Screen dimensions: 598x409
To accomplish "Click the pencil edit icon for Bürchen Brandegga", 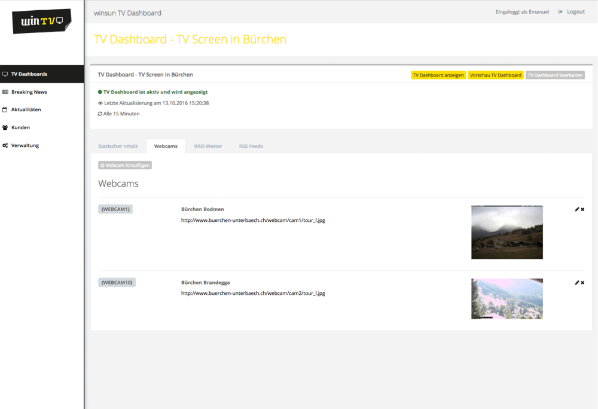I will 576,282.
